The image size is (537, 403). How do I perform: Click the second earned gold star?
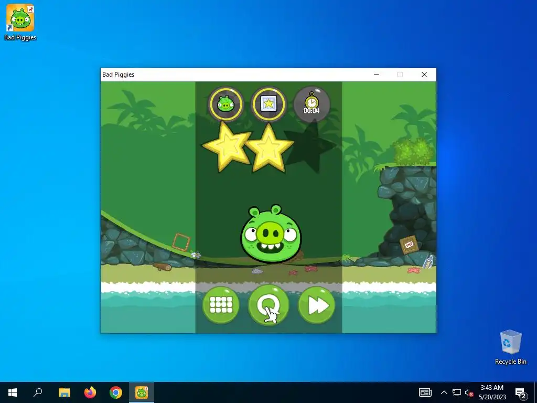(269, 148)
